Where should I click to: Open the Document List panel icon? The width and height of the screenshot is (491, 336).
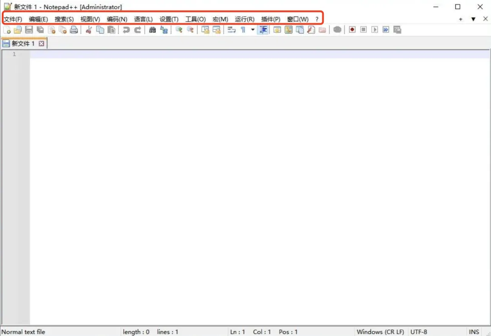point(300,30)
